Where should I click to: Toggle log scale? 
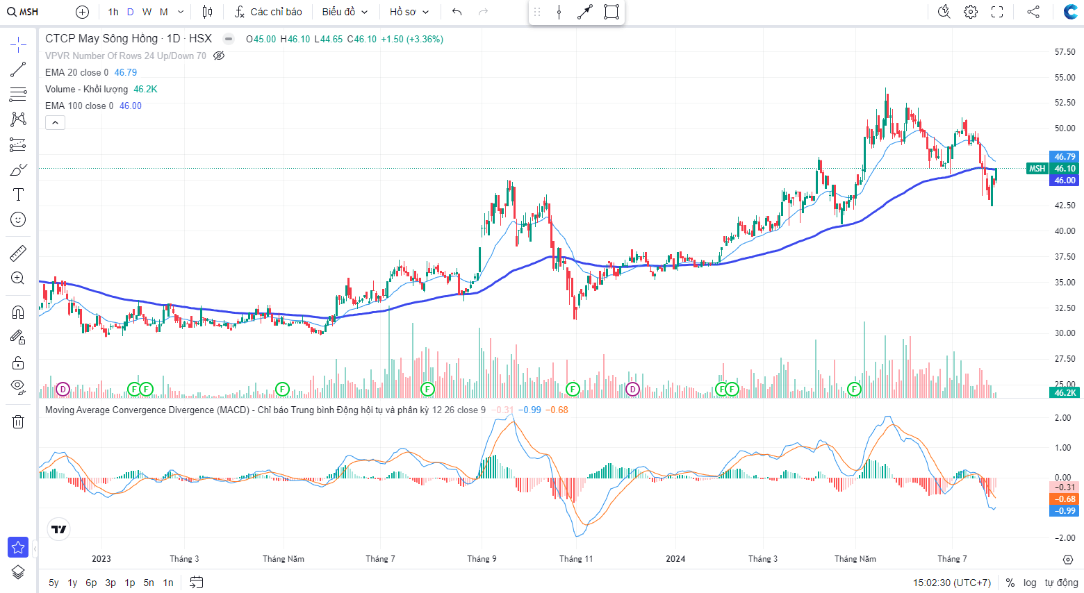pos(1030,583)
